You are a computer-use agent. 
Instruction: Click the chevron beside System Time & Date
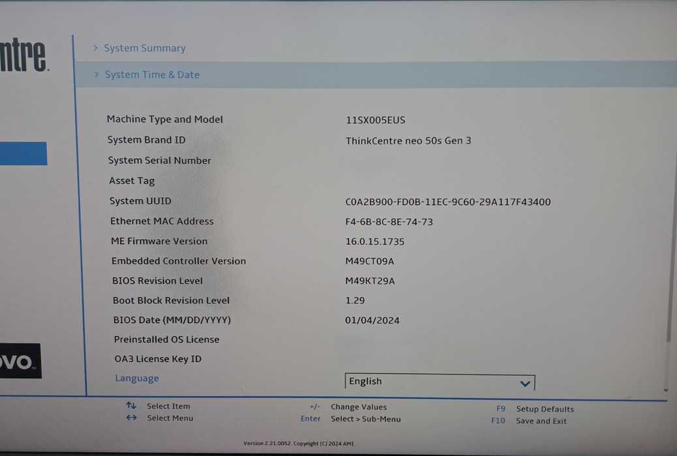[97, 75]
